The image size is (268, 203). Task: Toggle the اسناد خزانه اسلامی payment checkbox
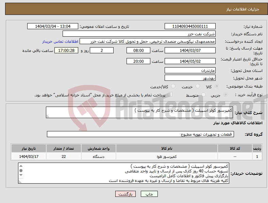click(x=170, y=94)
